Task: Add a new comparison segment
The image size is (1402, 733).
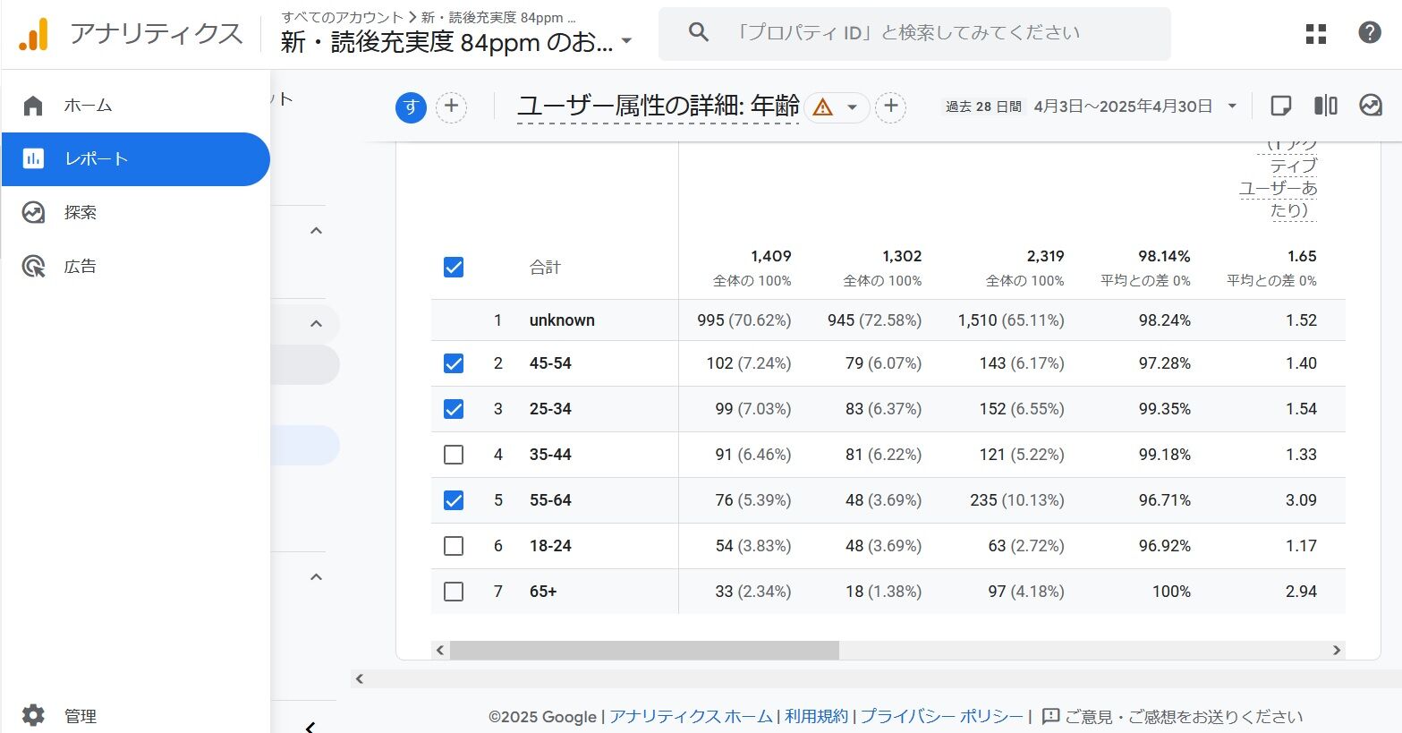Action: click(x=452, y=107)
